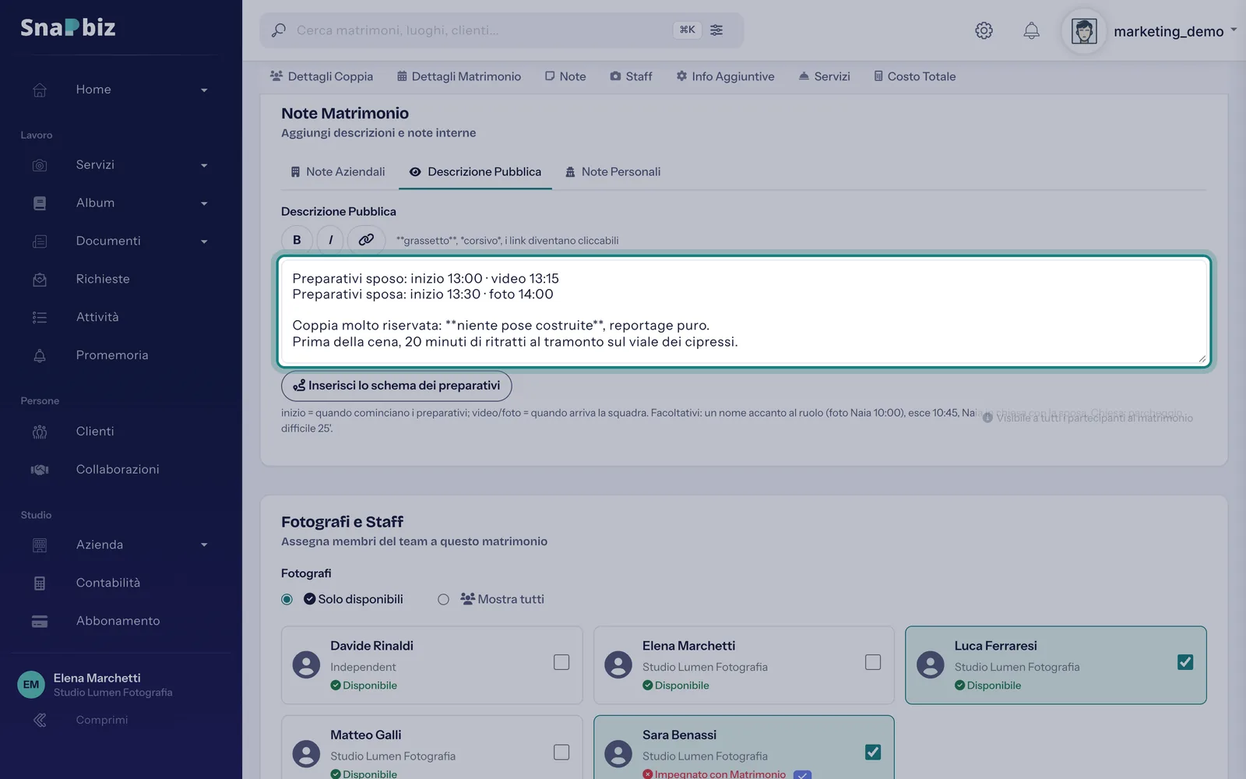Screen dimensions: 1246x779
Task: Switch to the Note Personali tab
Action: 613,172
